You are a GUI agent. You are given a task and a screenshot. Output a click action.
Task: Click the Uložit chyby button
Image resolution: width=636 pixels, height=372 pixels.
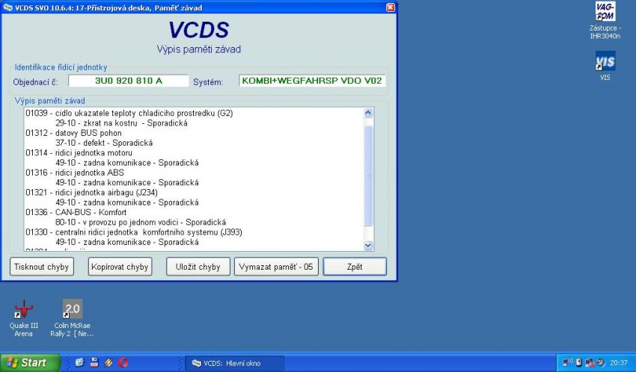pos(198,267)
